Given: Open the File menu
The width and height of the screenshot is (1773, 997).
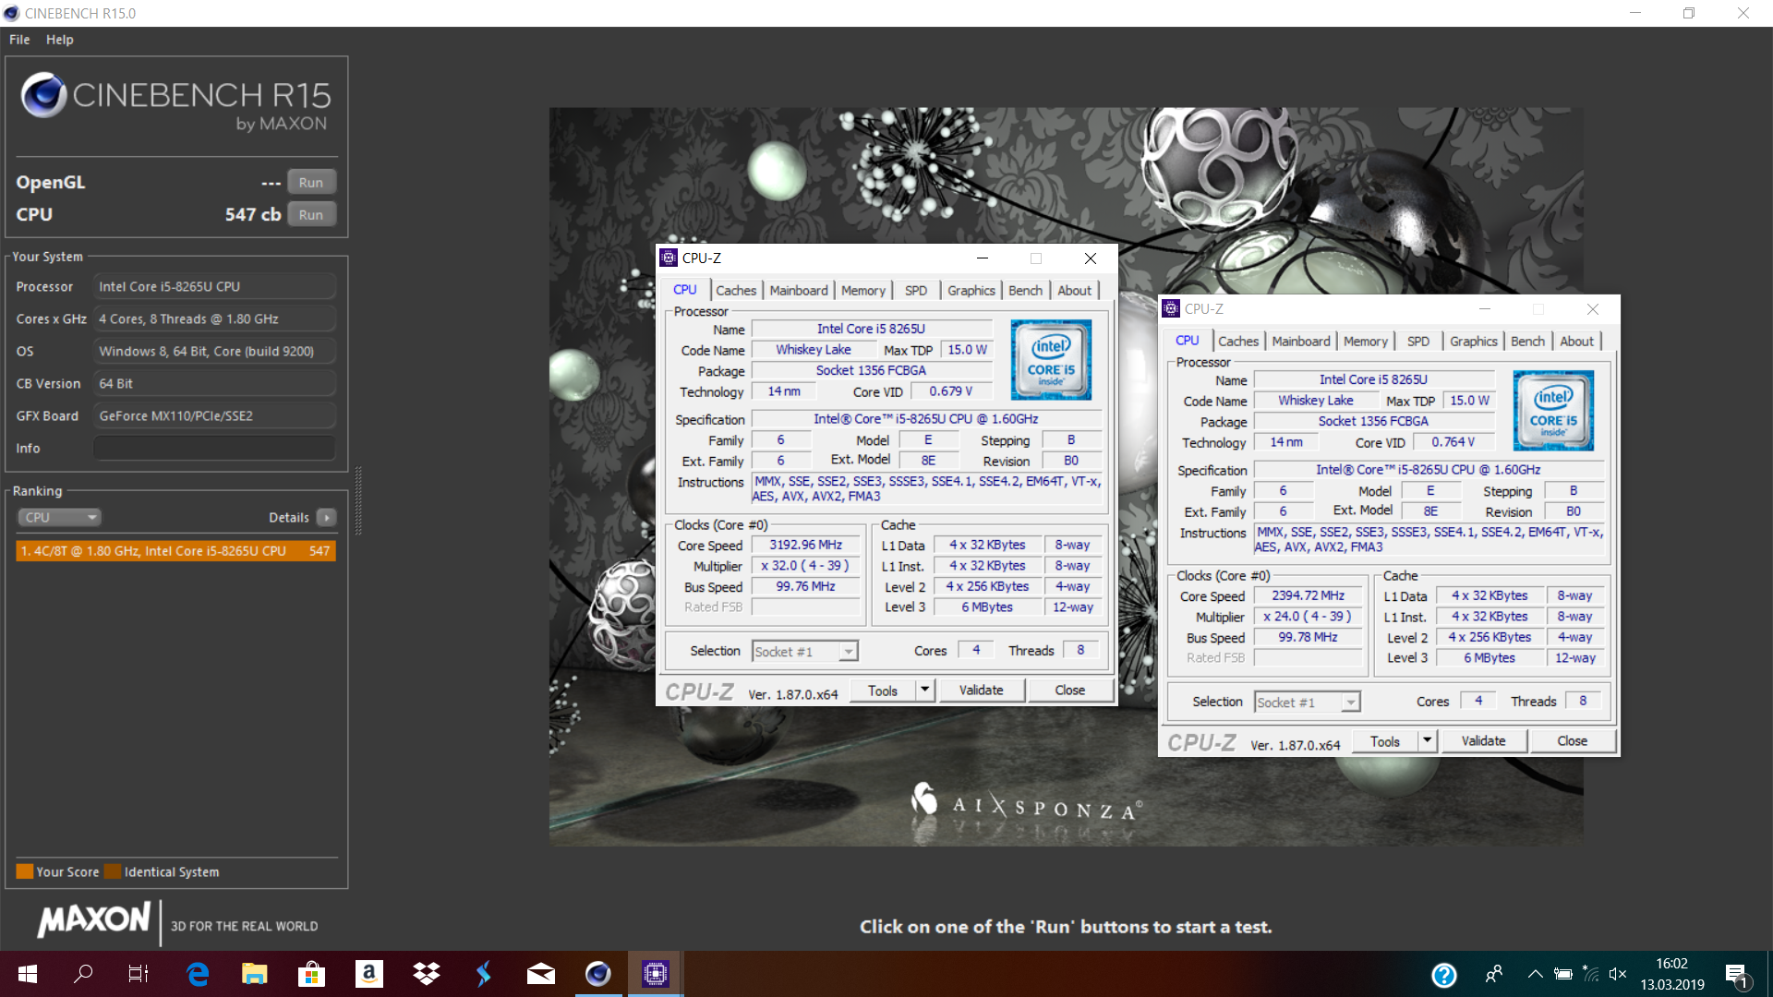Looking at the screenshot, I should tap(19, 40).
